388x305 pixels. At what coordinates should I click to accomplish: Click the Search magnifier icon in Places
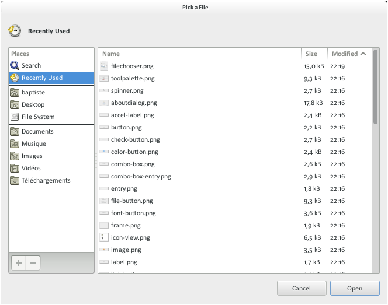15,66
